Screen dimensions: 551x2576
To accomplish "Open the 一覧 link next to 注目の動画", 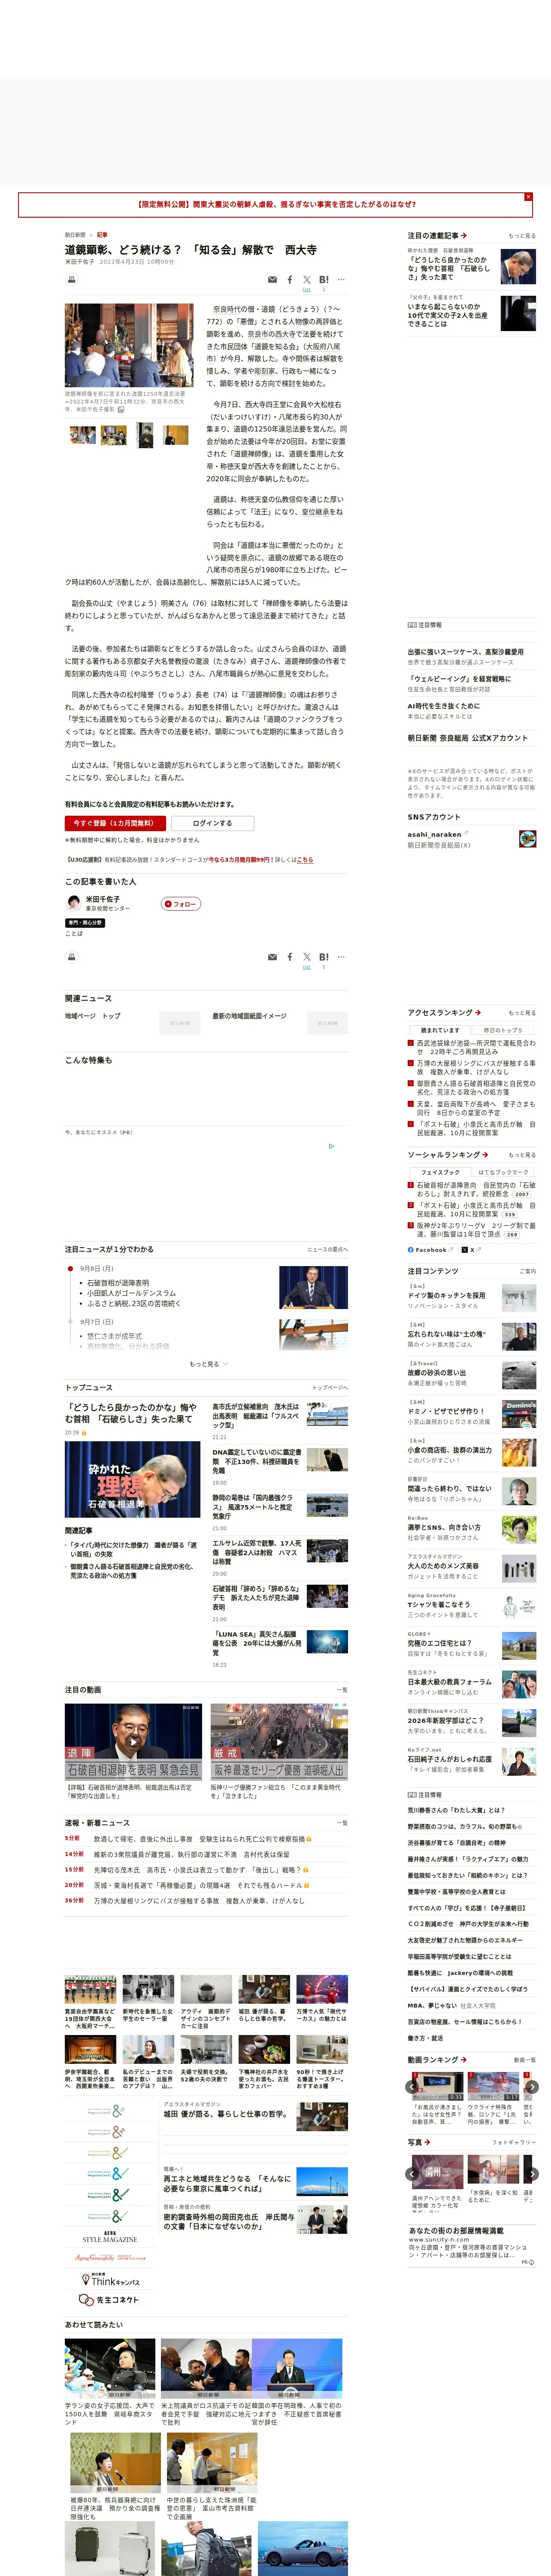I will point(342,1690).
